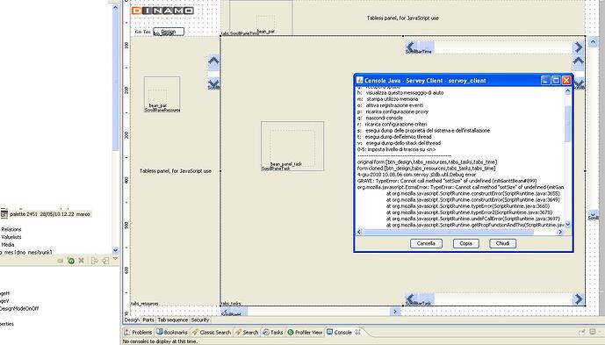Open the Tab sequence editor tab
Viewport: 605px width, 345px height.
(x=172, y=320)
